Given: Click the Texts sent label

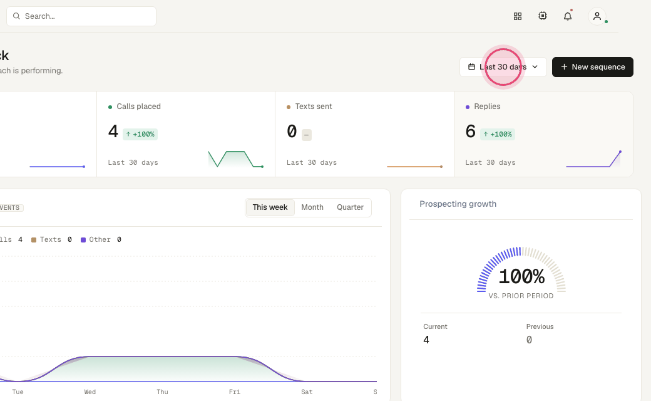Looking at the screenshot, I should (x=314, y=107).
